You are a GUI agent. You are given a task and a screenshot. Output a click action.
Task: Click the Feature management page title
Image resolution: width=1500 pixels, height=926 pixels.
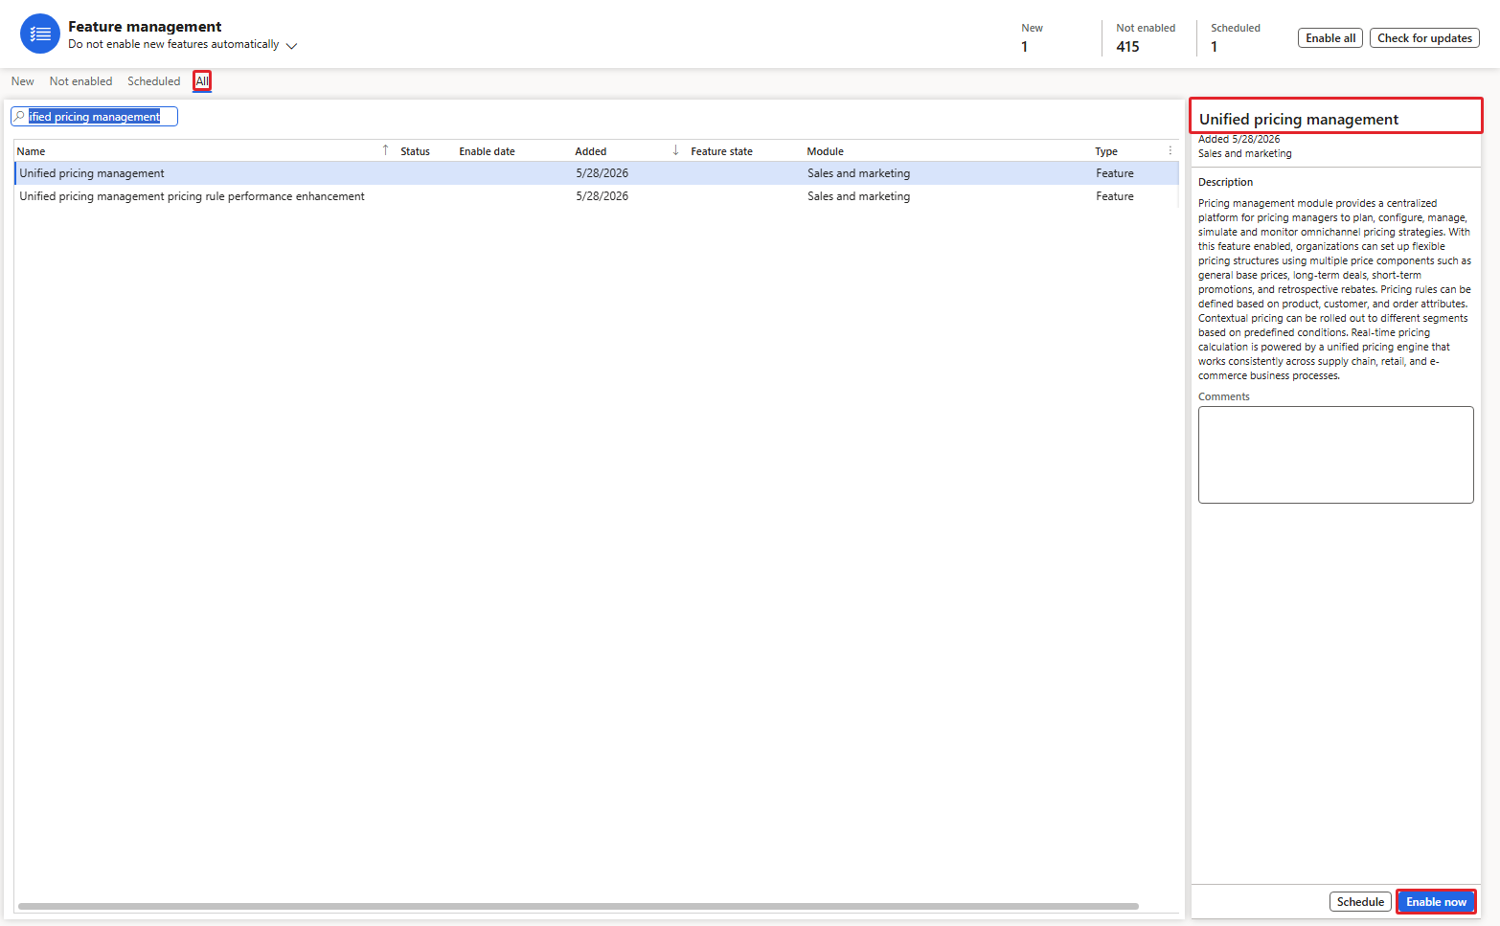[145, 27]
